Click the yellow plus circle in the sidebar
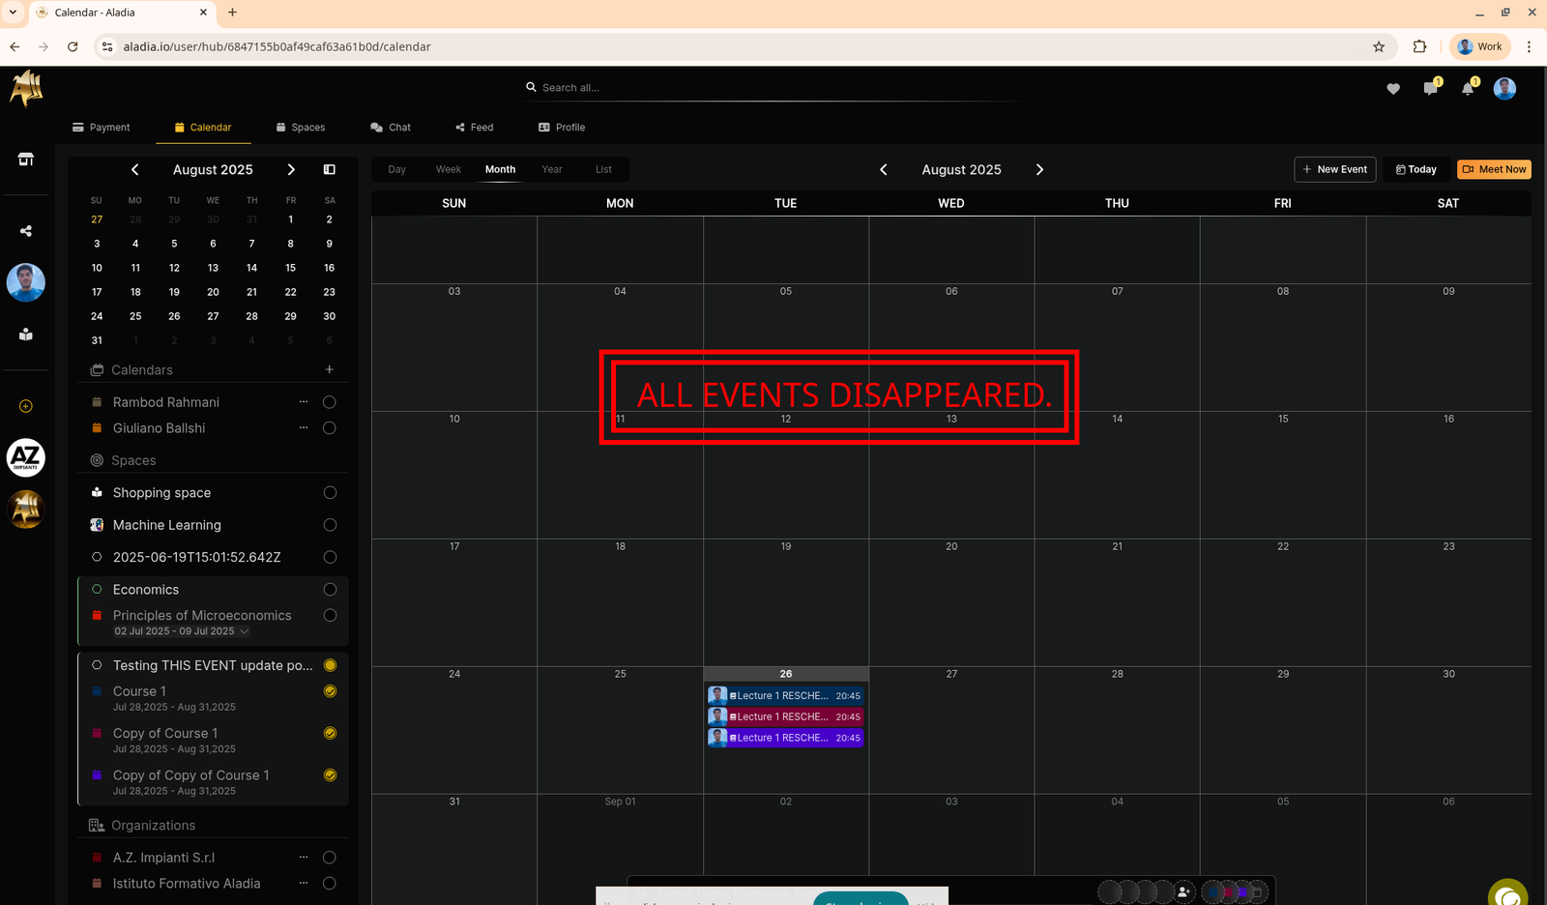1547x905 pixels. [26, 406]
